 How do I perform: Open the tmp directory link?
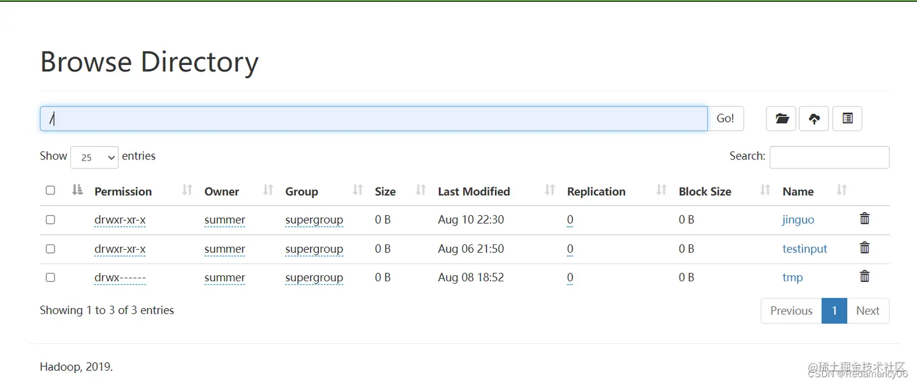coord(793,278)
